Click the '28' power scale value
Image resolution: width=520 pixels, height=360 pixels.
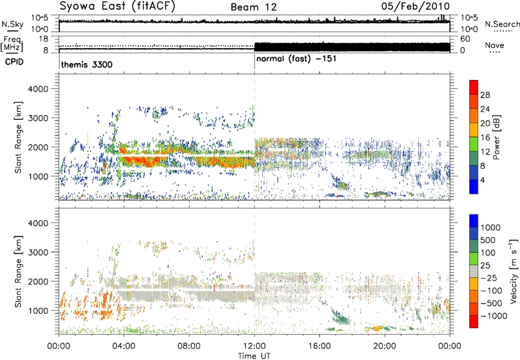coord(485,95)
